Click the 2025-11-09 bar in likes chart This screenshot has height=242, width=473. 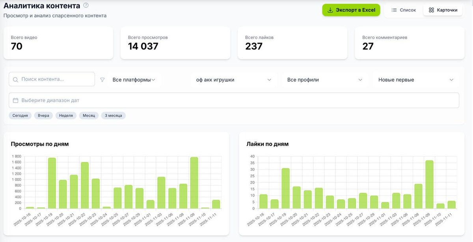tap(429, 184)
